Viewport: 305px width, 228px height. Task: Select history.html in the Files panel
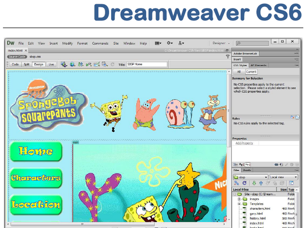tap(258, 218)
